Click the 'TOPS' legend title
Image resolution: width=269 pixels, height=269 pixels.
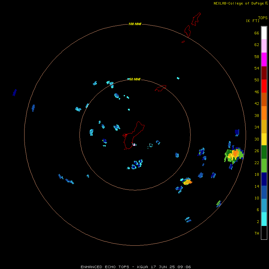pyautogui.click(x=263, y=18)
